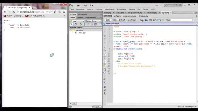The width and height of the screenshot is (198, 111).
Task: Open the person icon dropdown in top bar
Action: click(91, 6)
